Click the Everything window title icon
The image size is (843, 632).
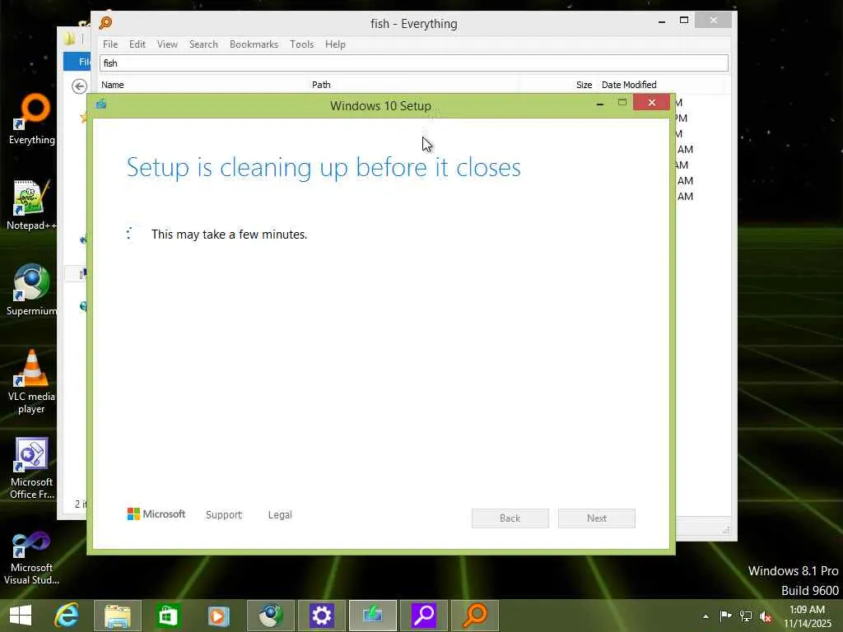pyautogui.click(x=106, y=22)
